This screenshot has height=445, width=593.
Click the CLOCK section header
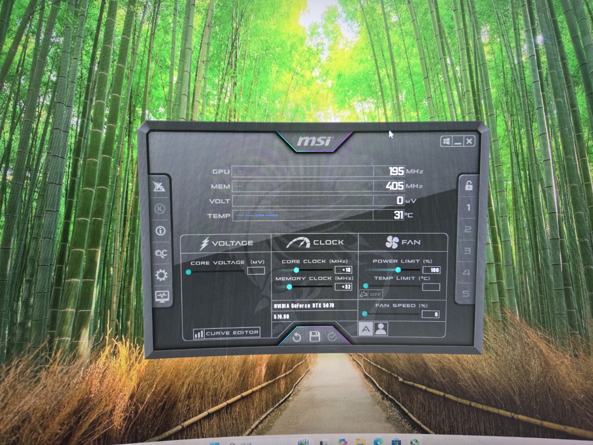click(329, 242)
